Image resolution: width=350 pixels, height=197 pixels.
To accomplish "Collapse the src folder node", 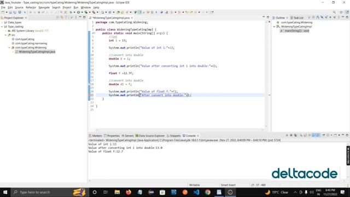I will tap(6, 35).
